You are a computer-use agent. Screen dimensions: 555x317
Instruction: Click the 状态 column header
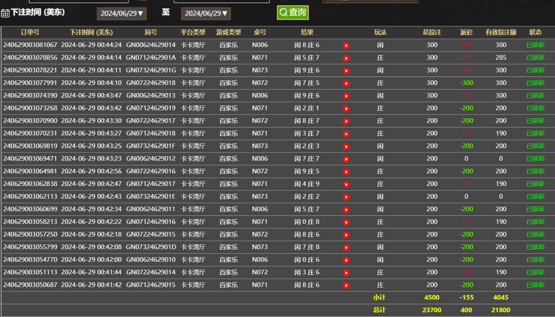click(x=535, y=32)
